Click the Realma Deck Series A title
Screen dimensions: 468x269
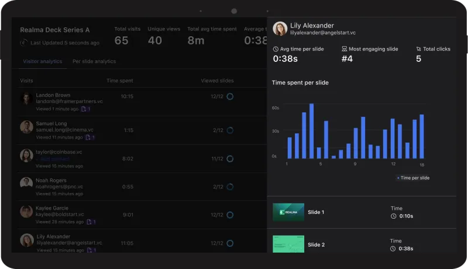pyautogui.click(x=55, y=30)
